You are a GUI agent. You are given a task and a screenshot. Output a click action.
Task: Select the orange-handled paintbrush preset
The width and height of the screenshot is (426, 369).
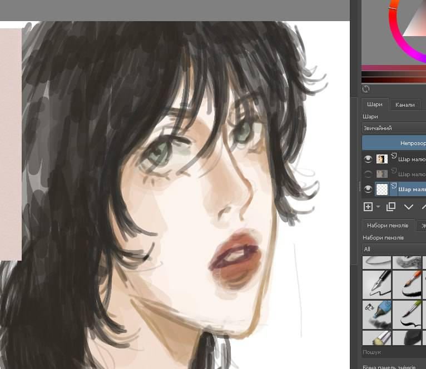point(407,285)
